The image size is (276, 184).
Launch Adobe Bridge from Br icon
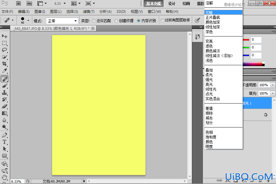point(19,3)
